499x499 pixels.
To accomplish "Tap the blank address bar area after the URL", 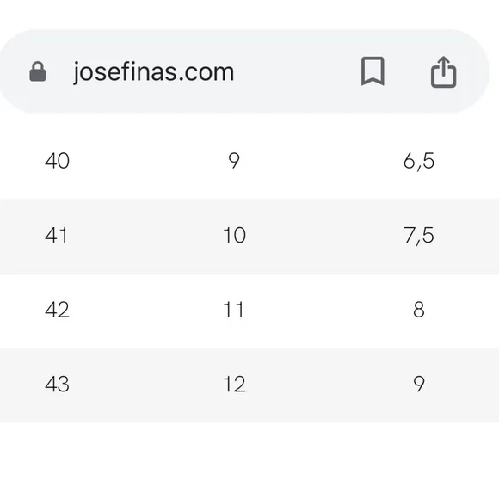I will point(296,71).
